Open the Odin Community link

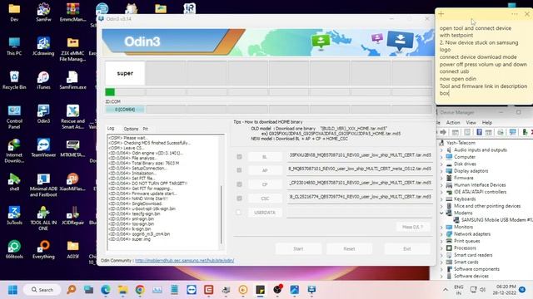coord(185,260)
